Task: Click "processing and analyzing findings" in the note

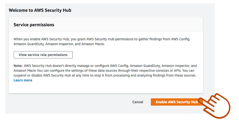Action: click(x=145, y=75)
